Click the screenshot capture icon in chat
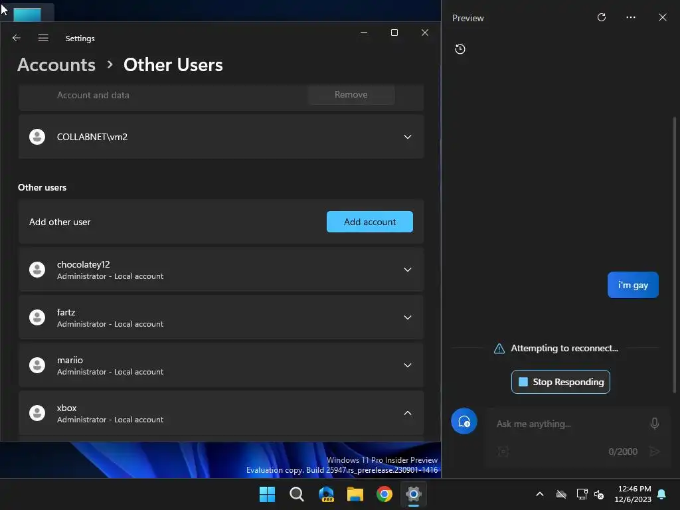 click(x=503, y=452)
